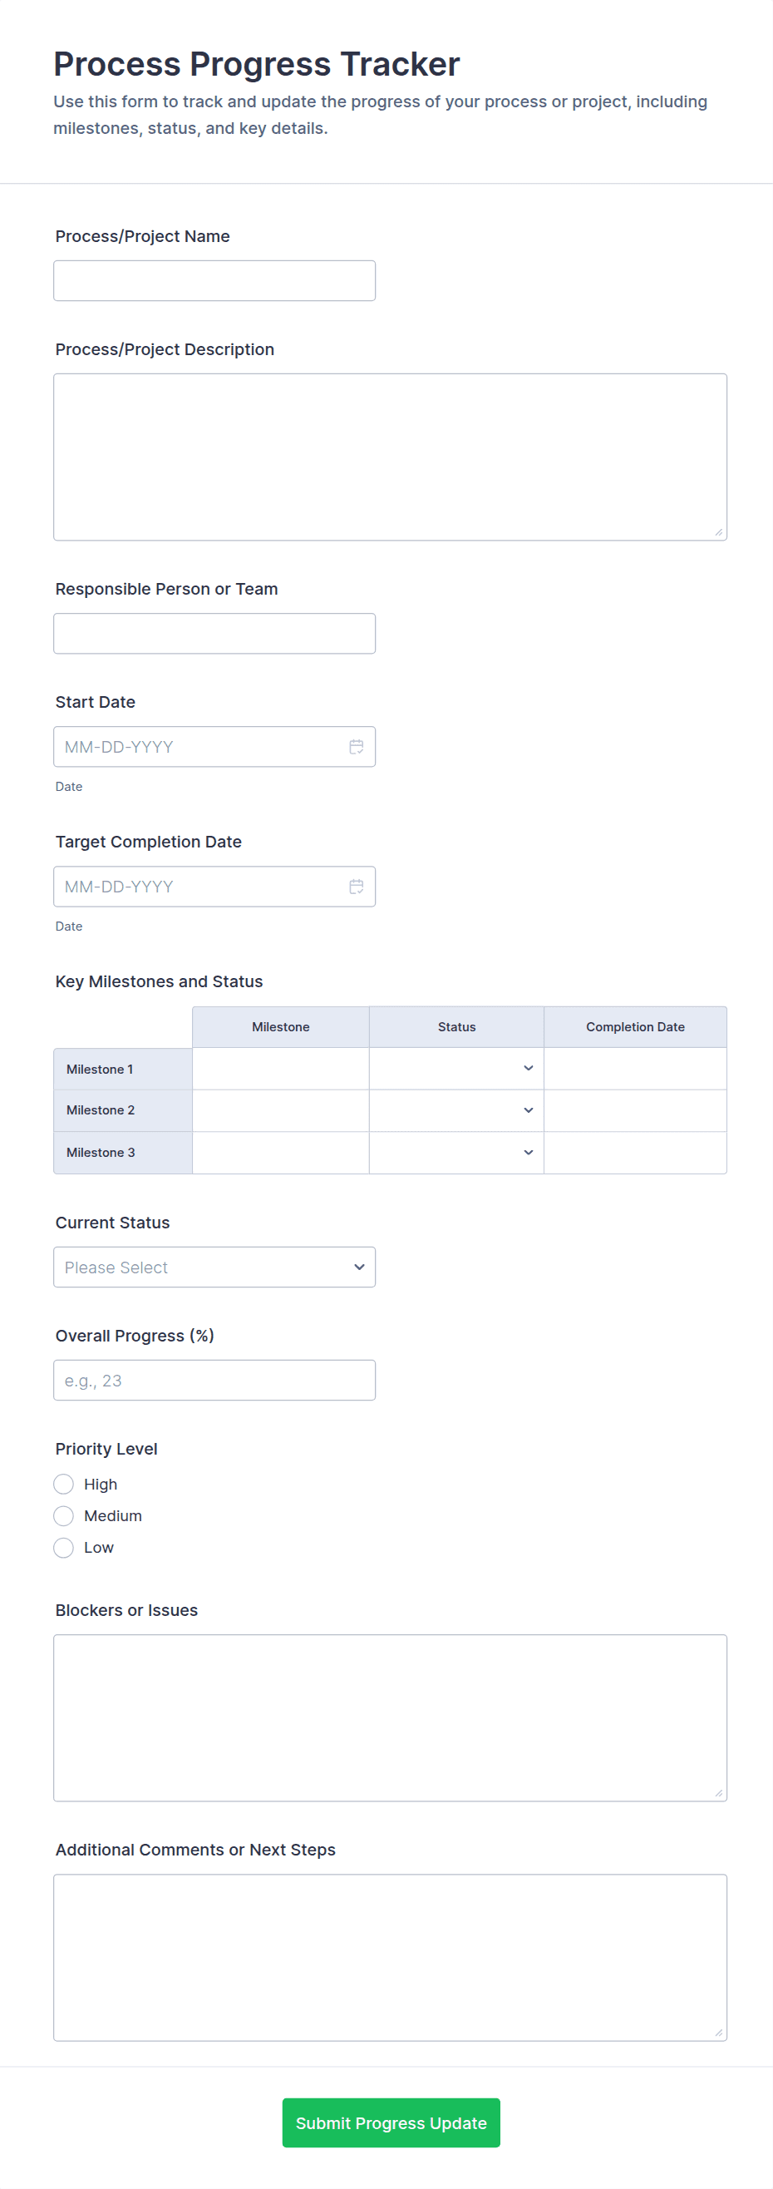Select the High priority radio button
773x2189 pixels.
click(64, 1484)
